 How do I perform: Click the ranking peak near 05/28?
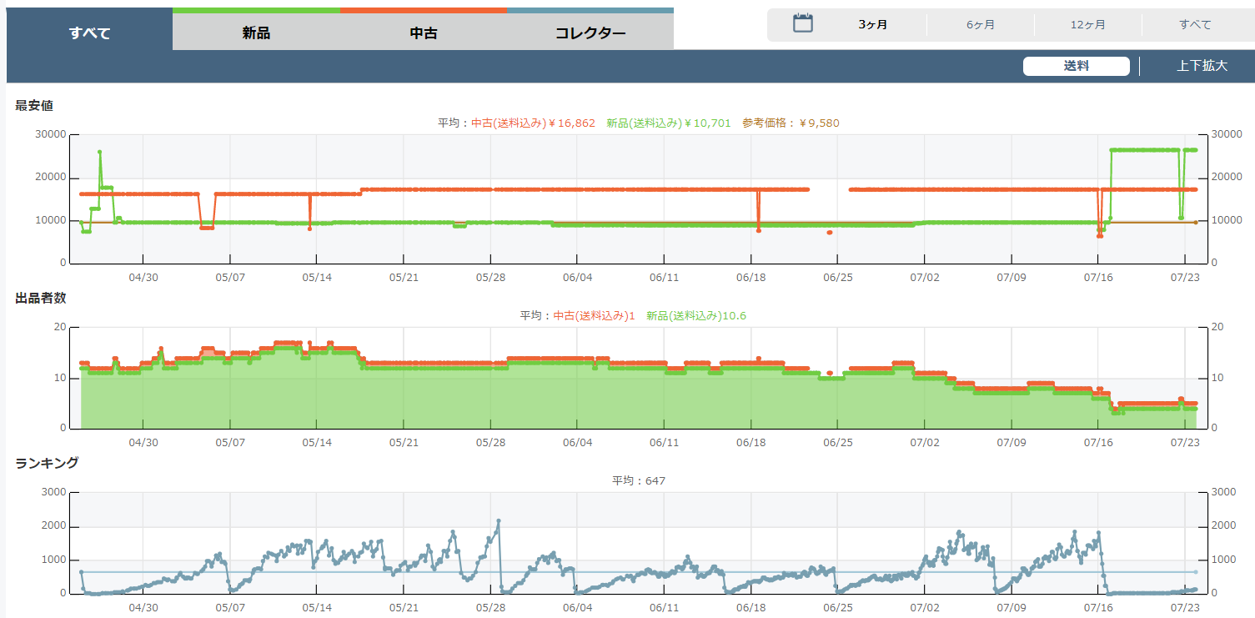click(498, 521)
